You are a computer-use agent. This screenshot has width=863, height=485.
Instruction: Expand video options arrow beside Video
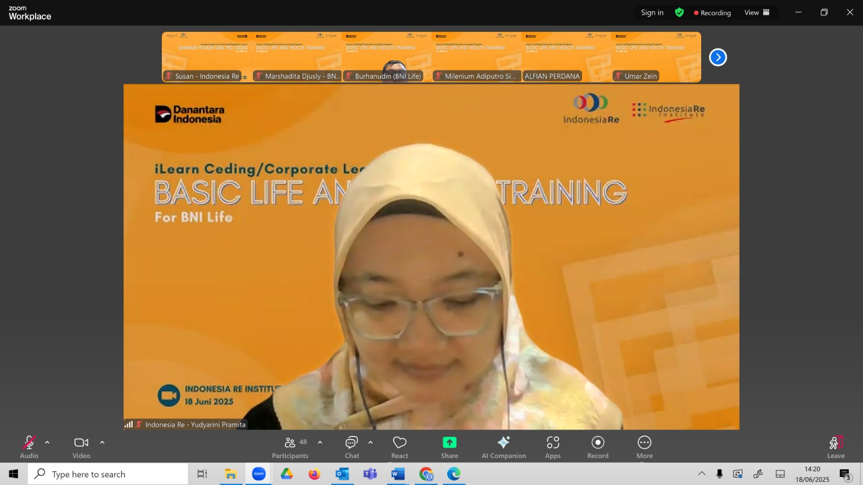[x=102, y=442]
